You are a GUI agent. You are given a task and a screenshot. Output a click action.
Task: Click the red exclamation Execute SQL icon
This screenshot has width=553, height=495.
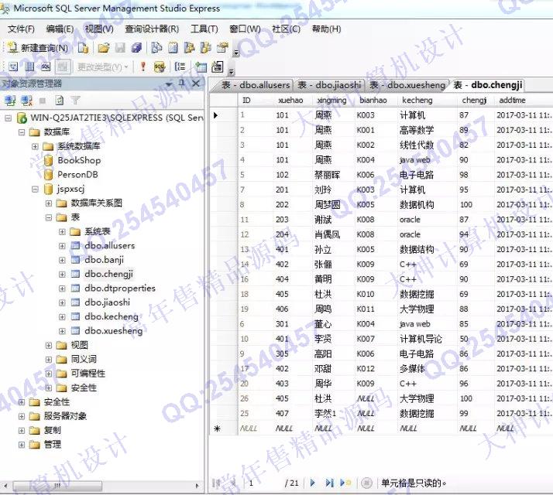[143, 67]
